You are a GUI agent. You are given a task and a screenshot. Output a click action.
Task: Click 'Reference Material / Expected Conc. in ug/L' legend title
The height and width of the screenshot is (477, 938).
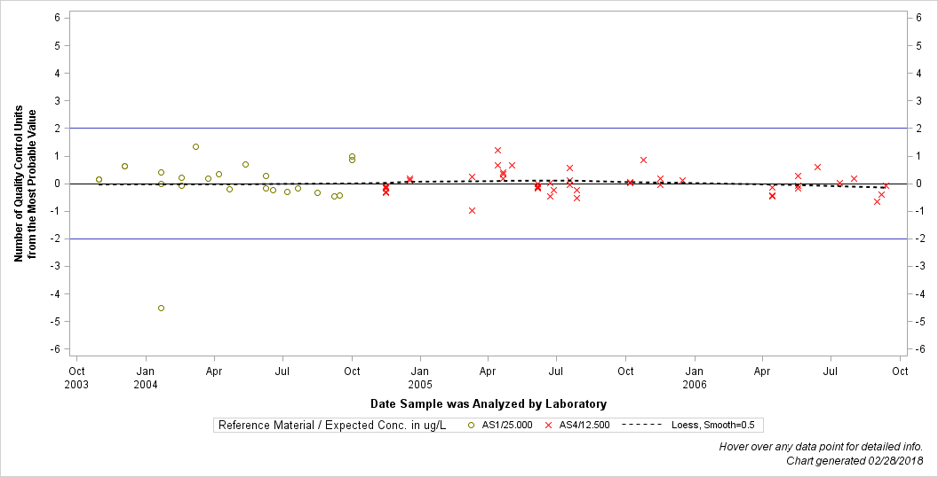click(x=332, y=425)
